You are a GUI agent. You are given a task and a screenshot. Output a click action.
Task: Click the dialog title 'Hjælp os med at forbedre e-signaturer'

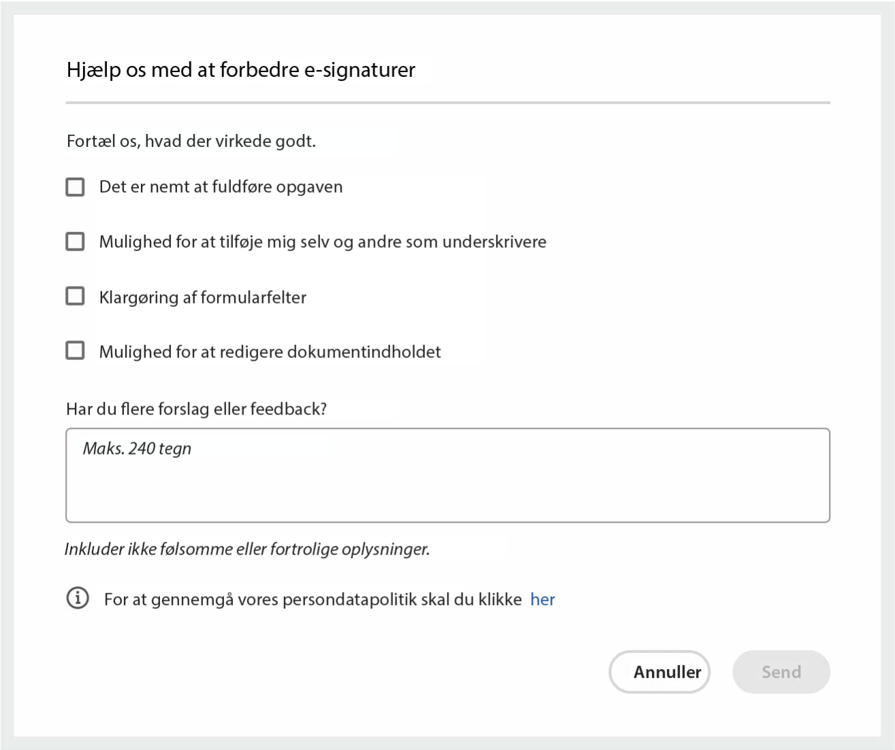240,70
